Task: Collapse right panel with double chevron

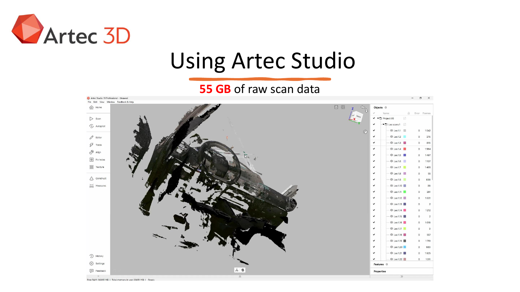Action: pyautogui.click(x=402, y=276)
